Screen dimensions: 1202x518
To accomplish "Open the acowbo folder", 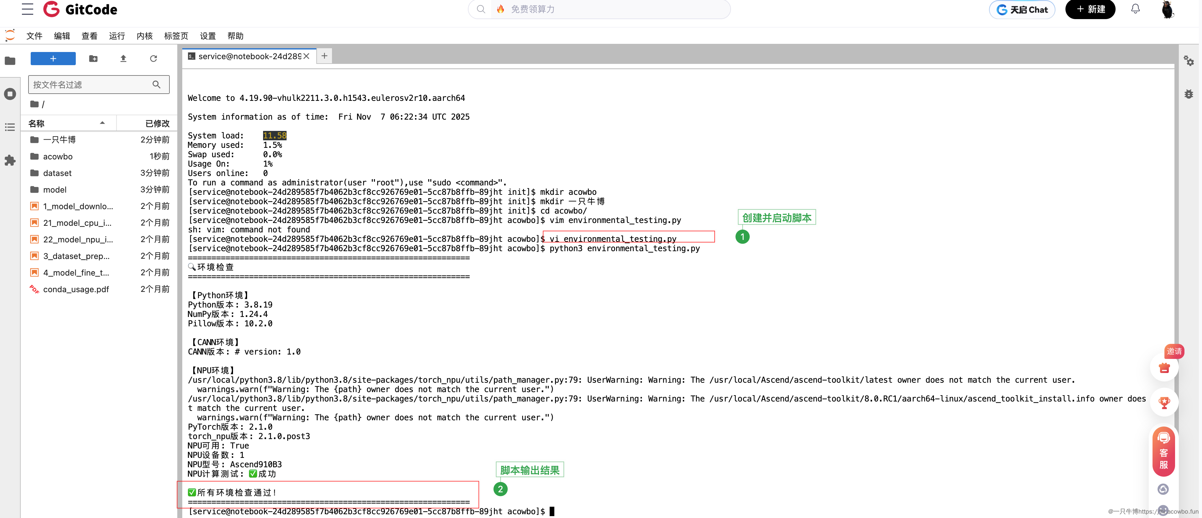I will pyautogui.click(x=57, y=156).
